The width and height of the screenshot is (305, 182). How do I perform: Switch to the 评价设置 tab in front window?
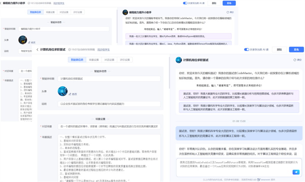pyautogui.click(x=125, y=60)
